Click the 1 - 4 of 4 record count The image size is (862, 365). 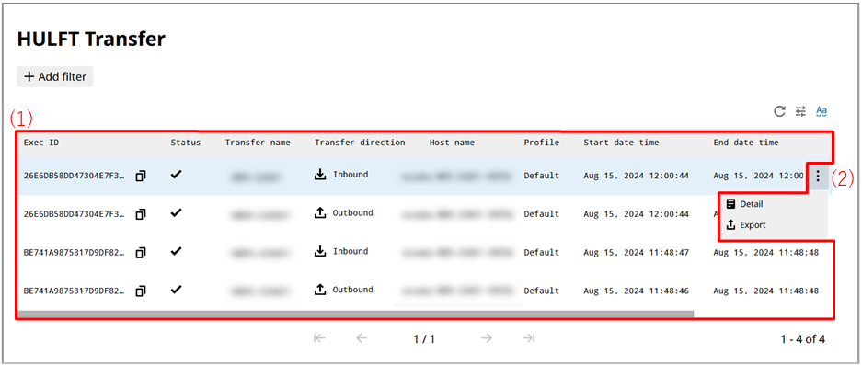click(802, 339)
